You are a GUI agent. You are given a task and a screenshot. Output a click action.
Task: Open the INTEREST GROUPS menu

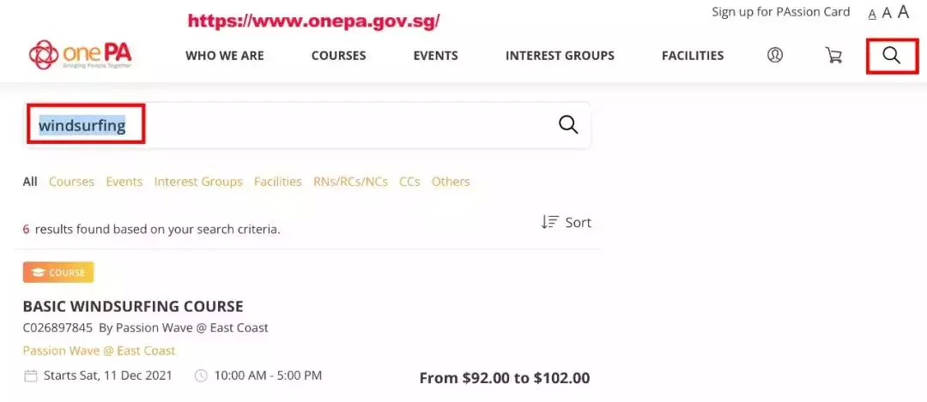pyautogui.click(x=560, y=56)
